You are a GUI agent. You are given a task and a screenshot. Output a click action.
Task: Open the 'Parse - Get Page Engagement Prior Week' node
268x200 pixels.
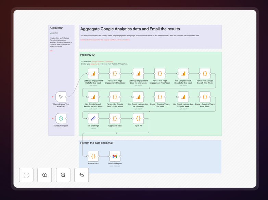pyautogui.click(x=160, y=74)
